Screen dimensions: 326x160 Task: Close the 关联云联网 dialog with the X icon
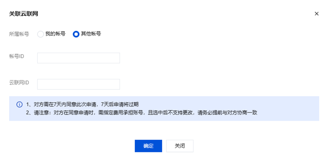[x=317, y=14]
